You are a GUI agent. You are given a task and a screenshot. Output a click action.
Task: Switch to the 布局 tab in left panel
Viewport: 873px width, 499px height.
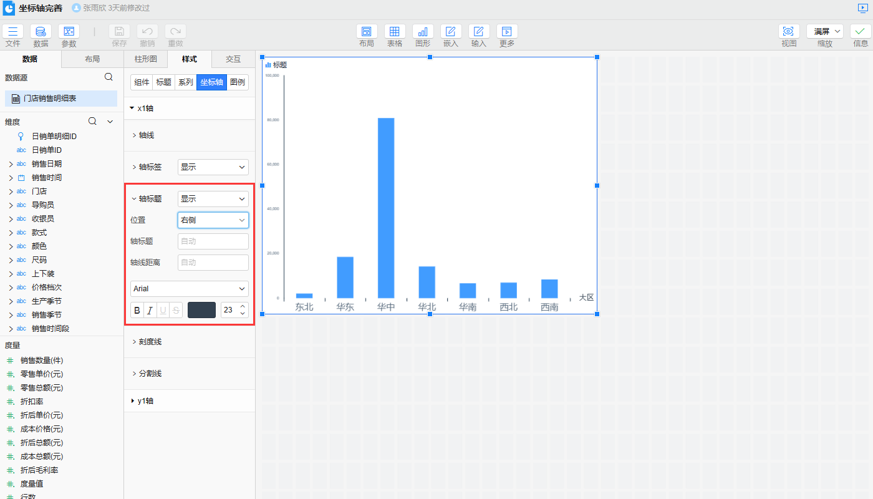(92, 59)
